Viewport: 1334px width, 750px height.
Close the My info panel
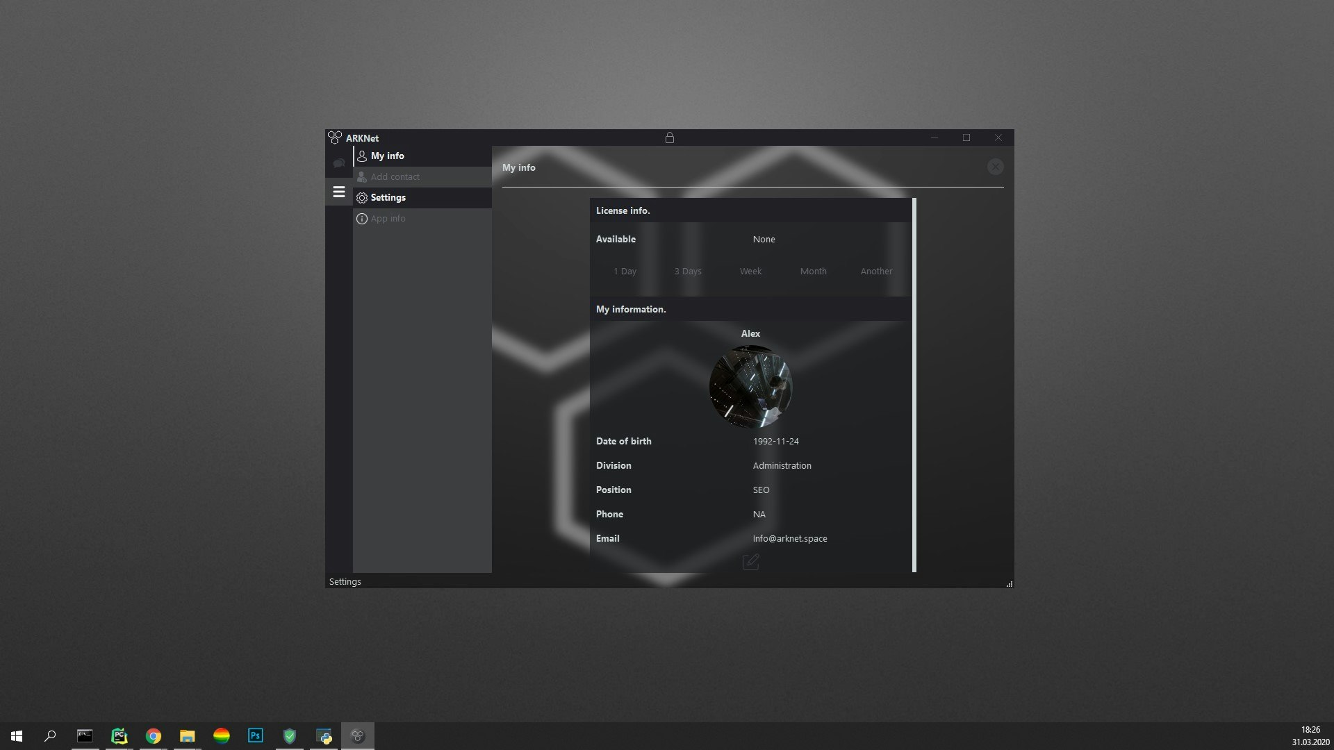point(995,167)
